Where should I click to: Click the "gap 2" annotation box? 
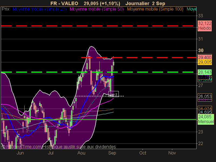[x=114, y=94]
